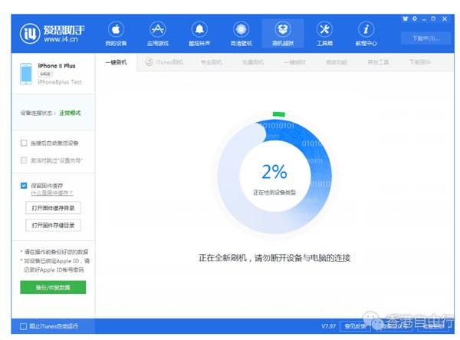
Task: Close the i4 assistant window
Action: 445,18
